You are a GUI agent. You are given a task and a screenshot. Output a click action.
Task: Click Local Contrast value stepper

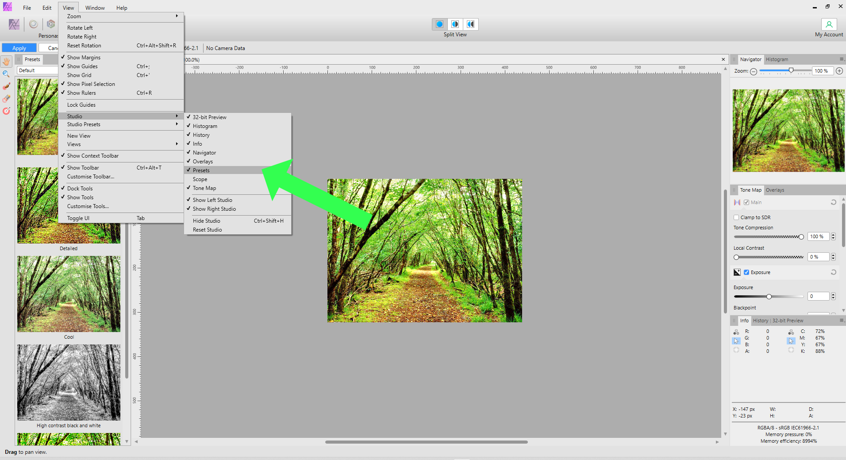click(833, 257)
